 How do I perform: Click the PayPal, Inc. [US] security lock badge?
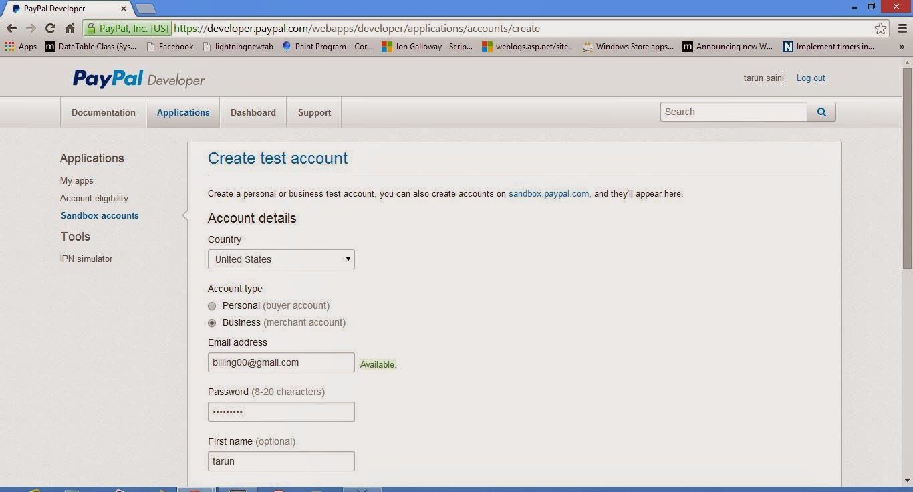pos(128,29)
